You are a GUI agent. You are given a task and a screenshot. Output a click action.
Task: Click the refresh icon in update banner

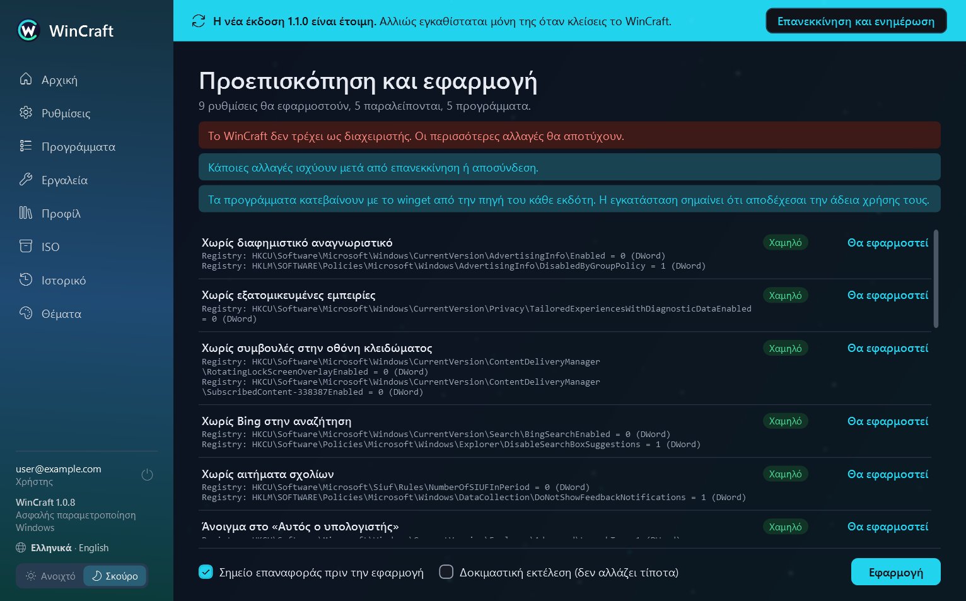click(x=199, y=21)
